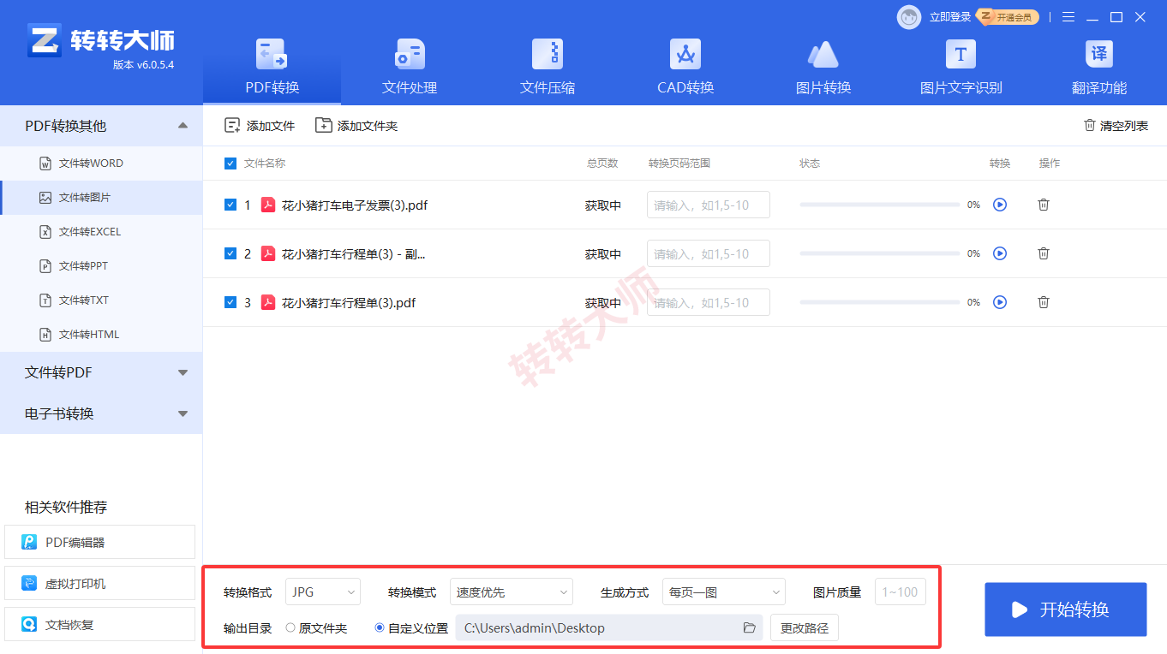Viewport: 1167px width, 654px height.
Task: Expand the 文件转PDF section
Action: (101, 372)
